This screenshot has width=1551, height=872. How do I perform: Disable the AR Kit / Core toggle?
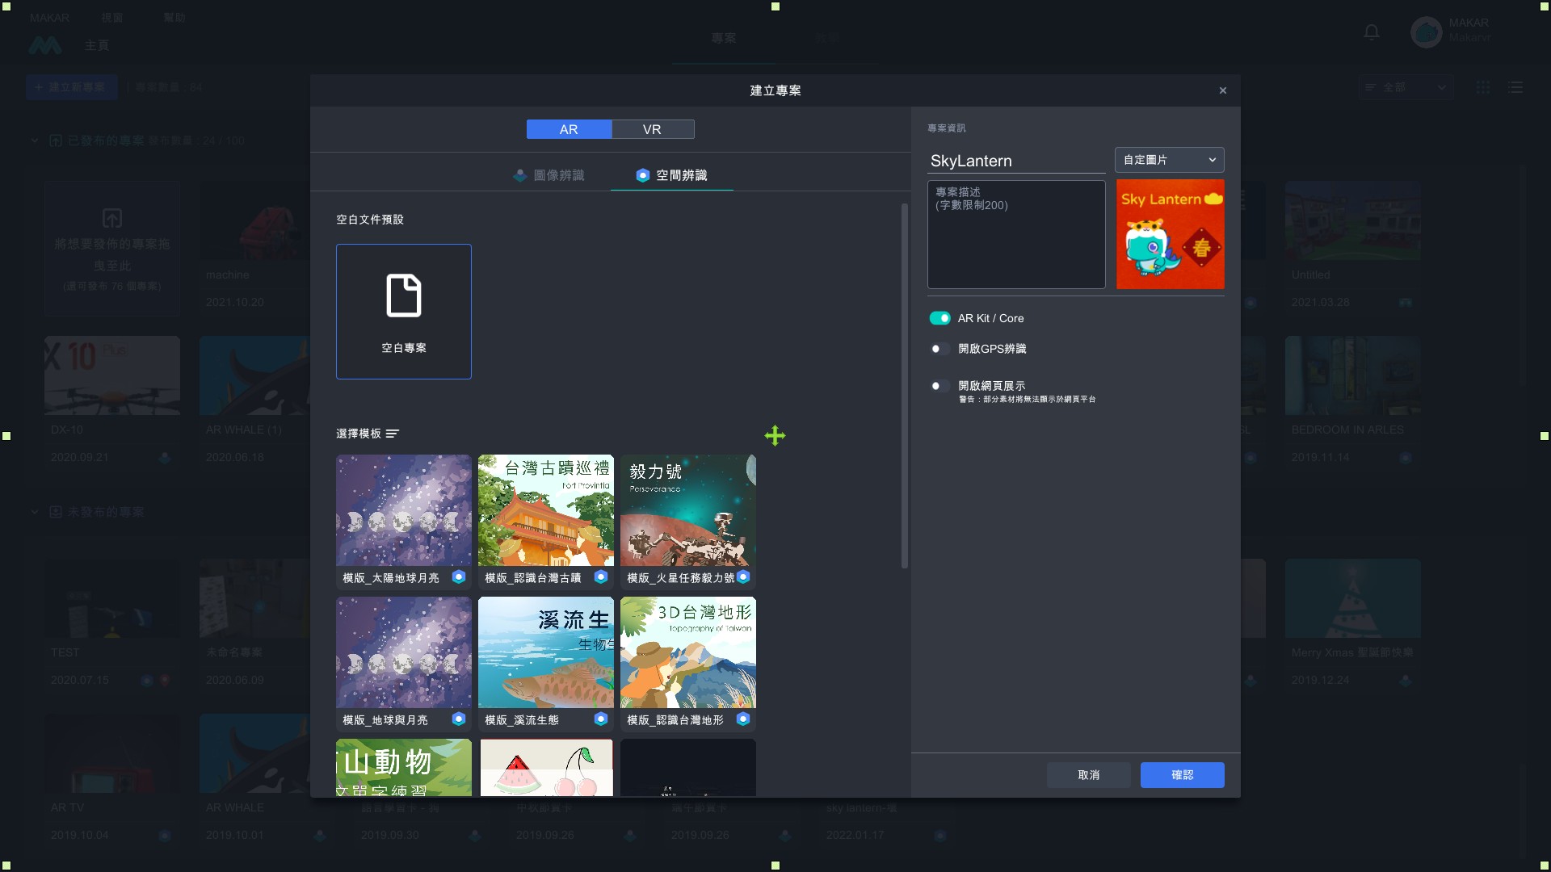coord(939,318)
